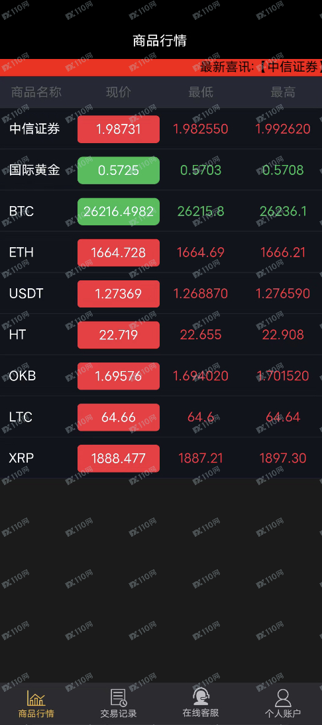Select the XRP highest price 1897.30
The image size is (322, 725).
pyautogui.click(x=283, y=458)
